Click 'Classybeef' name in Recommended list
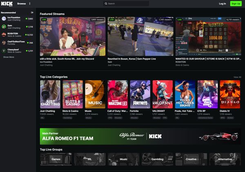 (x=13, y=49)
